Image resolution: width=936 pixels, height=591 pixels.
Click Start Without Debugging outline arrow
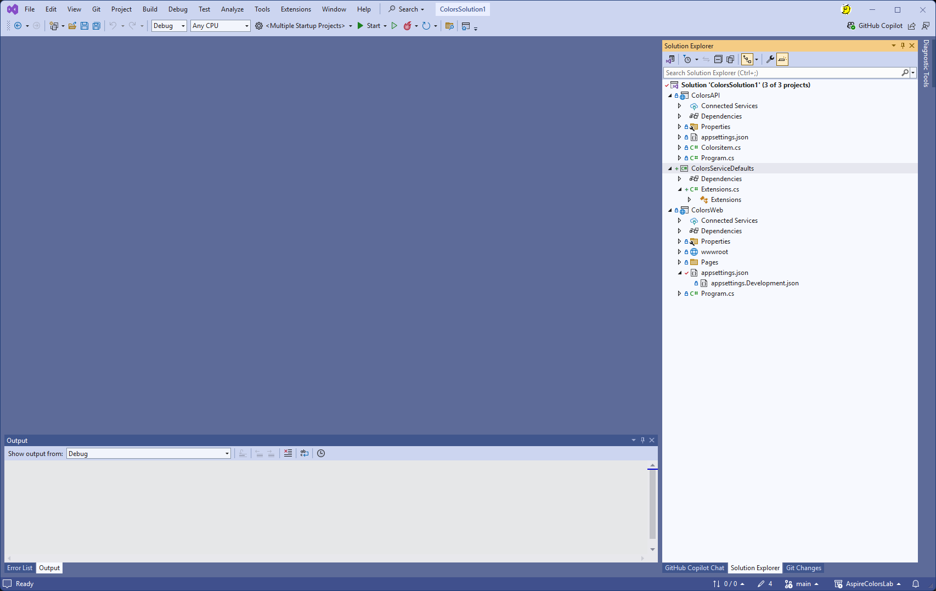(x=394, y=26)
